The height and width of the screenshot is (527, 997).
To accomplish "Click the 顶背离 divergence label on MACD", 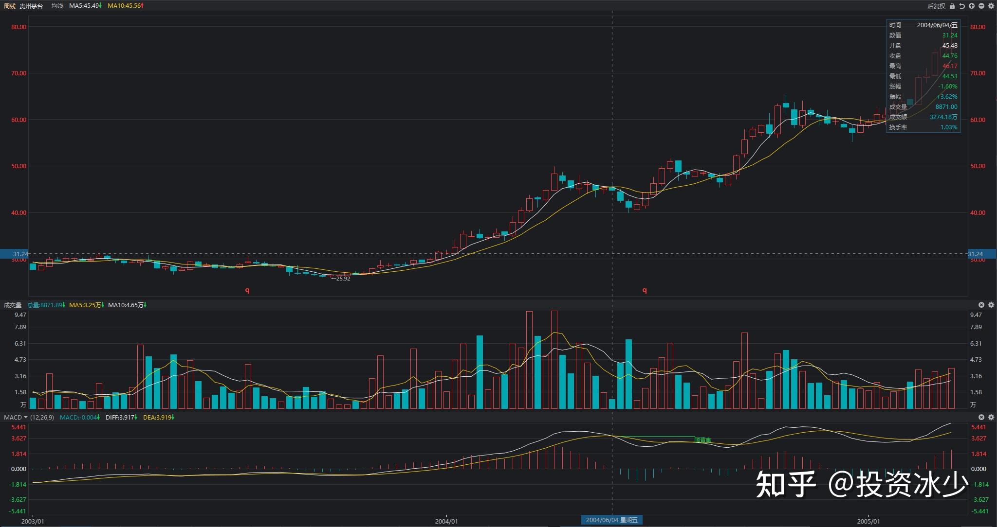I will click(702, 440).
